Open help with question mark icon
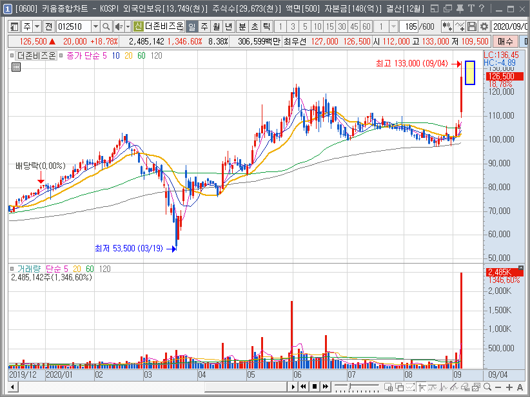Image resolution: width=530 pixels, height=397 pixels. coord(482,8)
